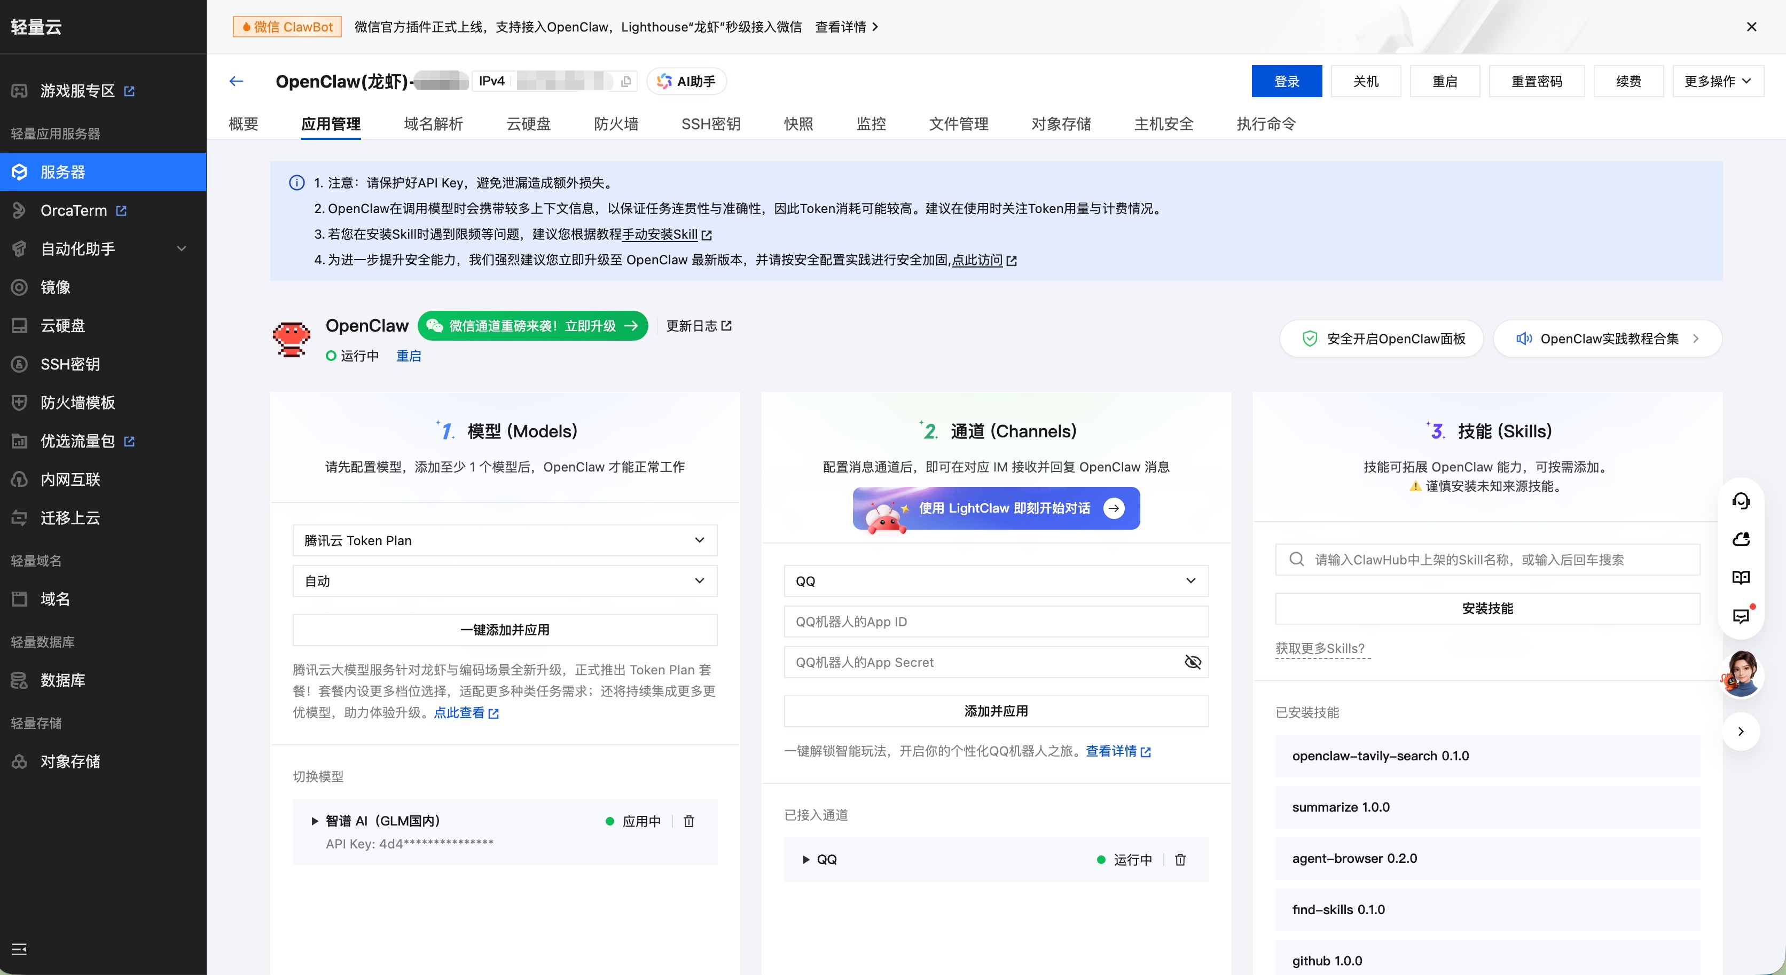Focus the QQ机器人的App Secret field

(x=996, y=663)
